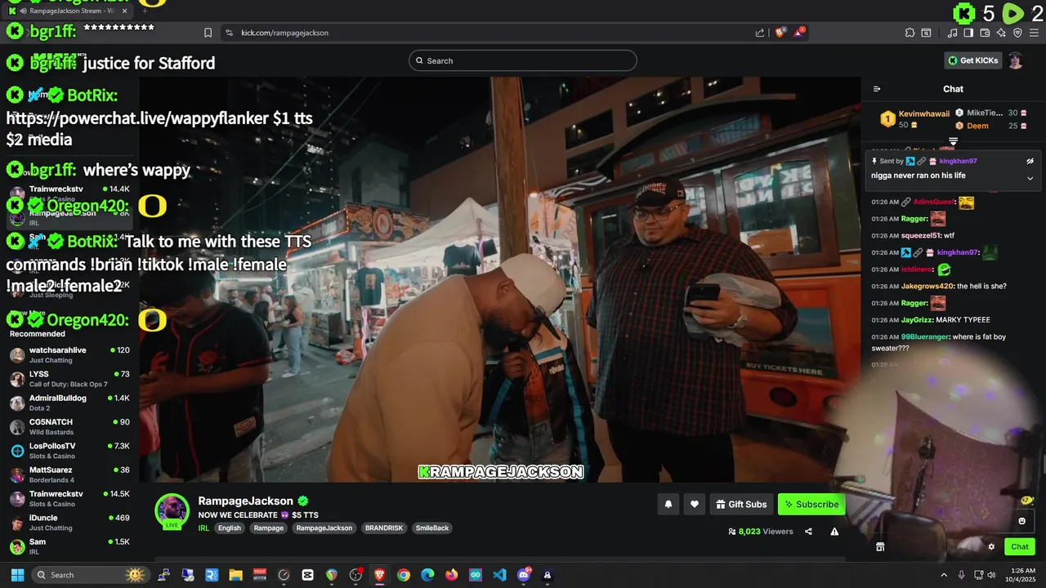Open LosPollosTV channel in sidebar
This screenshot has width=1046, height=588.
click(69, 451)
